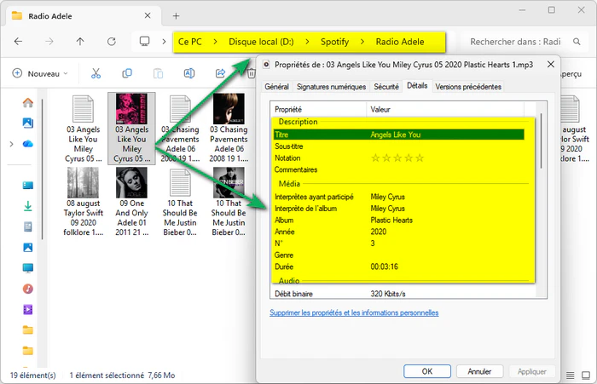597x384 pixels.
Task: Click the Débit binaire 320 Kbits/s value
Action: [x=388, y=294]
